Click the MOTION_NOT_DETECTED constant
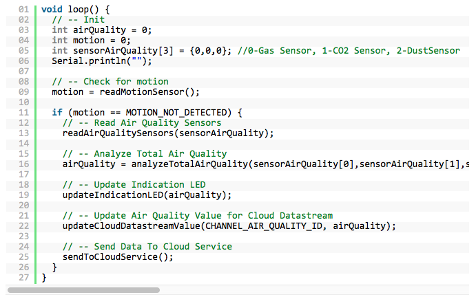 pos(175,112)
